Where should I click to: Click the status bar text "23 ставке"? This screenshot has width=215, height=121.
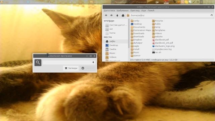(135, 60)
